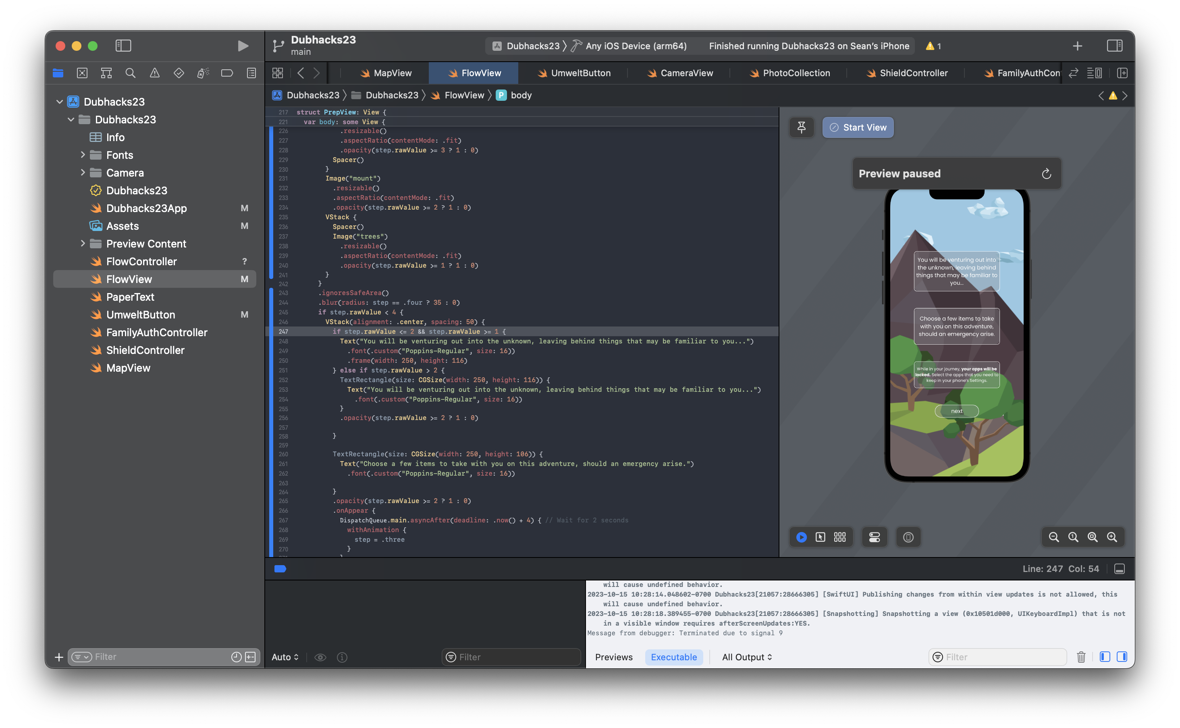Screen dimensions: 1180x728
Task: Click the Start View preview button
Action: click(858, 128)
